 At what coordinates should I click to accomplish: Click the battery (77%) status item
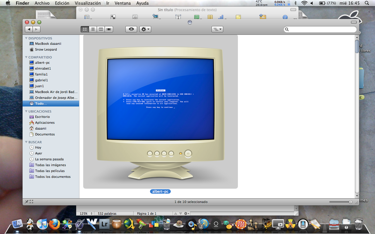click(x=328, y=3)
